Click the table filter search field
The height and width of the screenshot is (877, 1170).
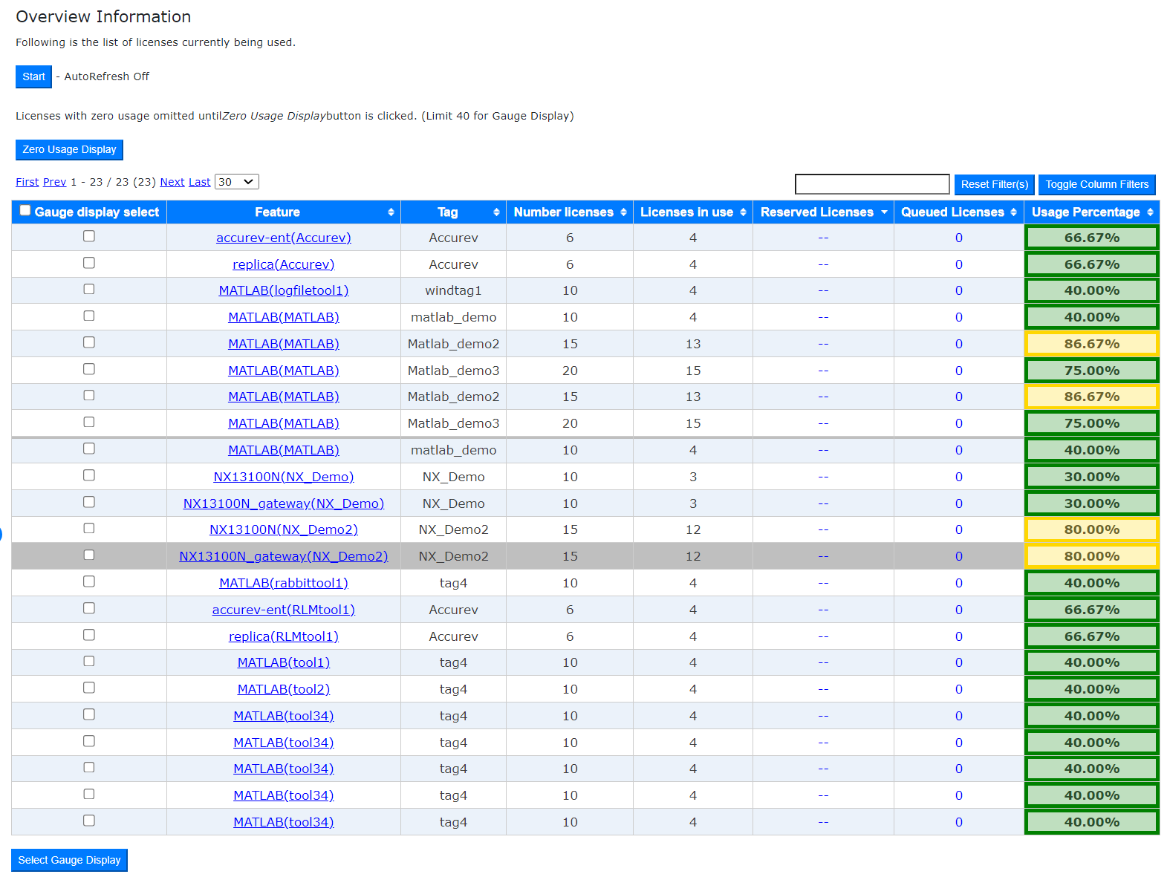point(872,184)
